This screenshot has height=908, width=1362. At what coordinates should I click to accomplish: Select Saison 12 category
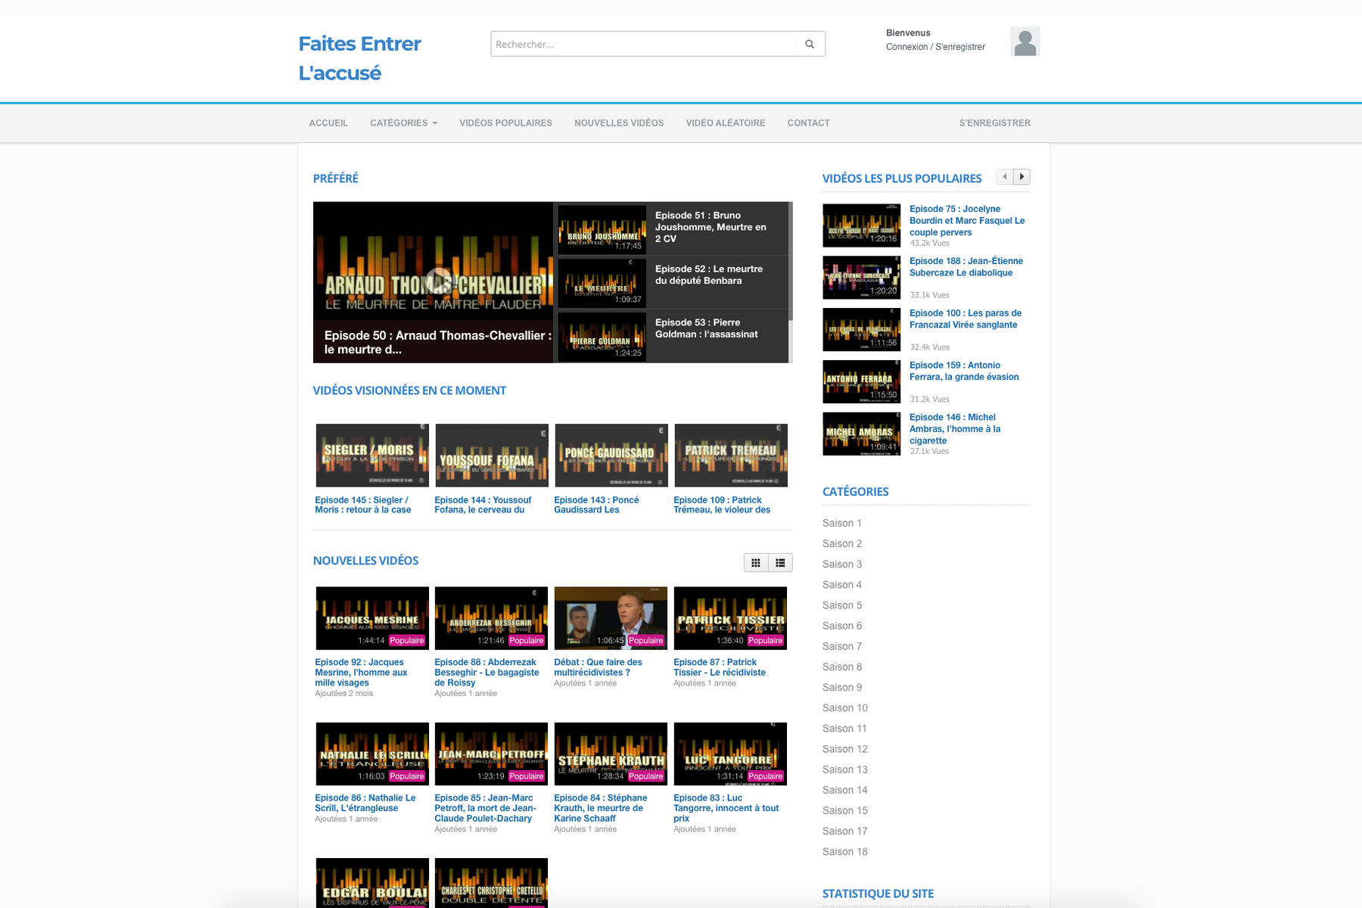pos(845,749)
